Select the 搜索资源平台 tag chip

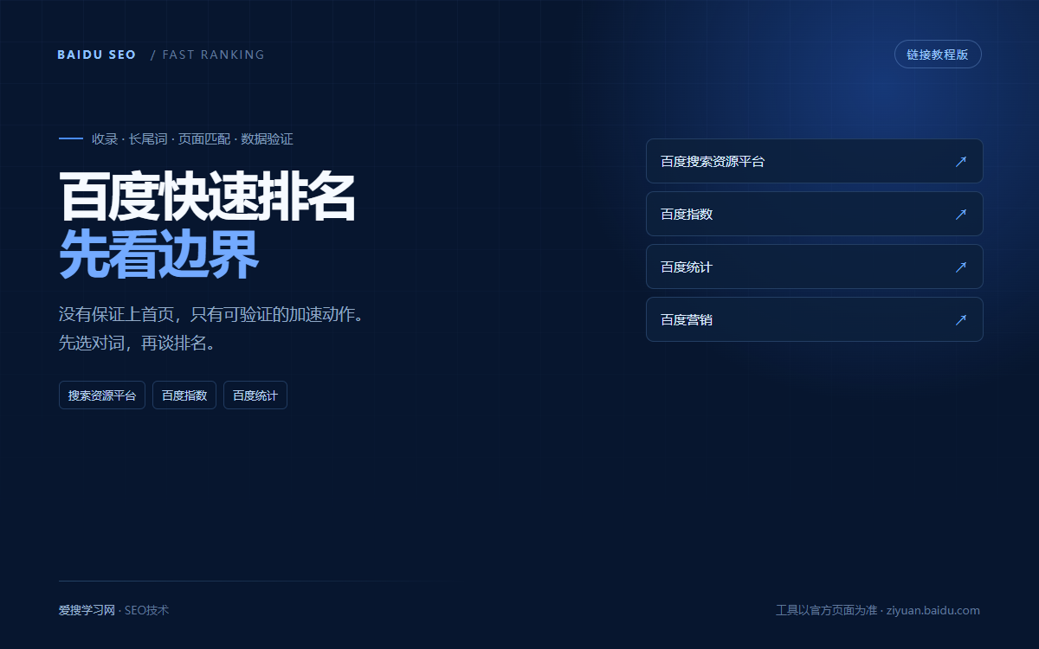point(102,395)
